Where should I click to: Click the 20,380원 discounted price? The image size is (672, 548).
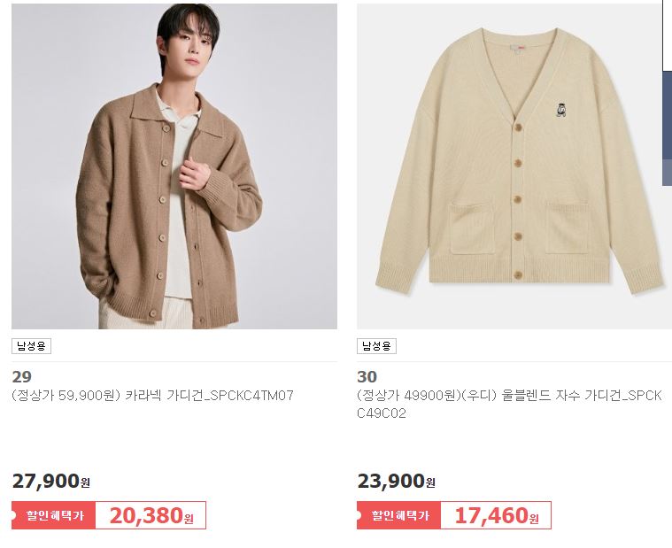click(x=151, y=515)
